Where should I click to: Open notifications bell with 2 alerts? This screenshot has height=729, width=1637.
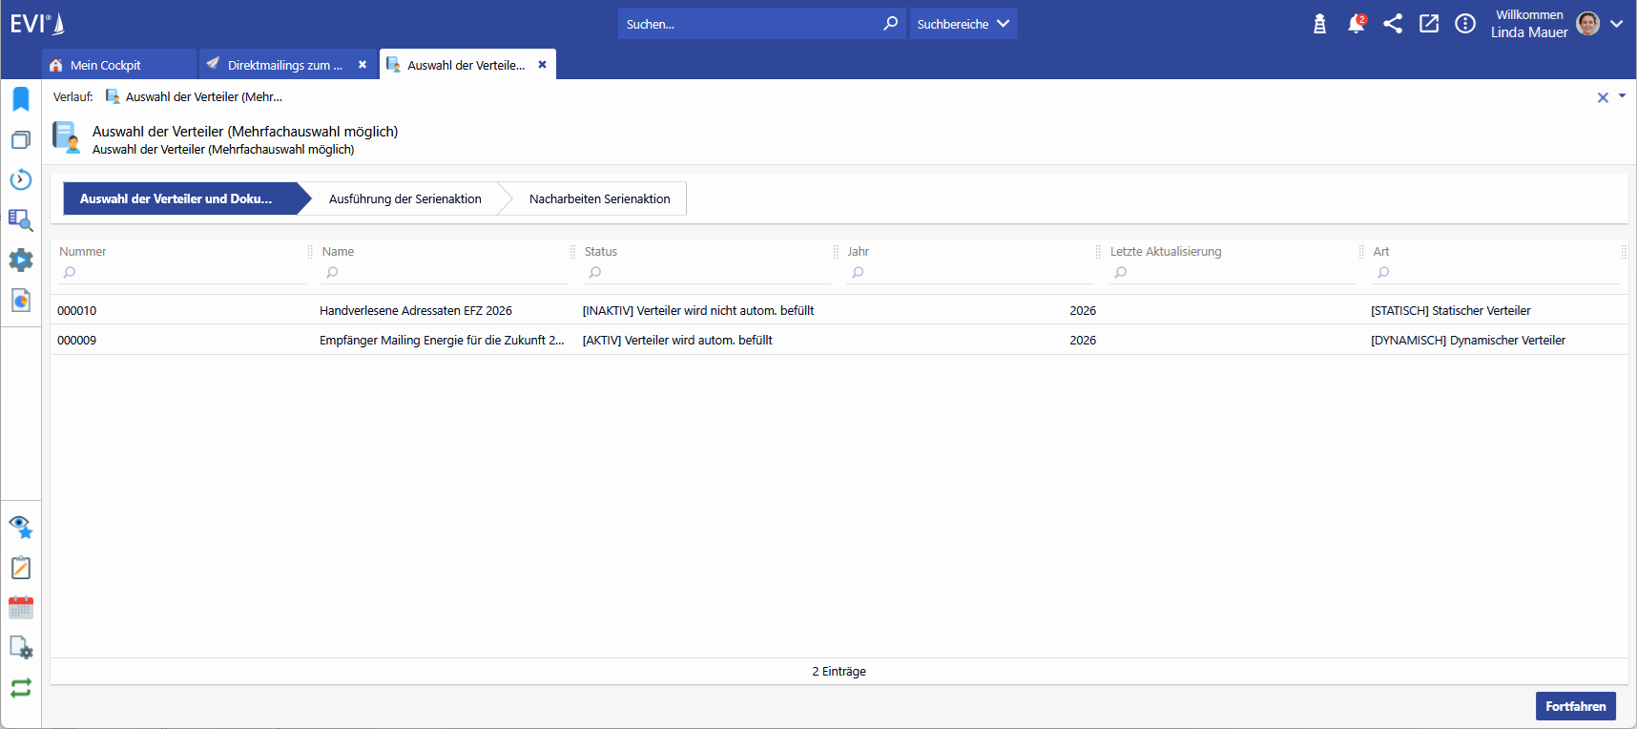[1356, 24]
